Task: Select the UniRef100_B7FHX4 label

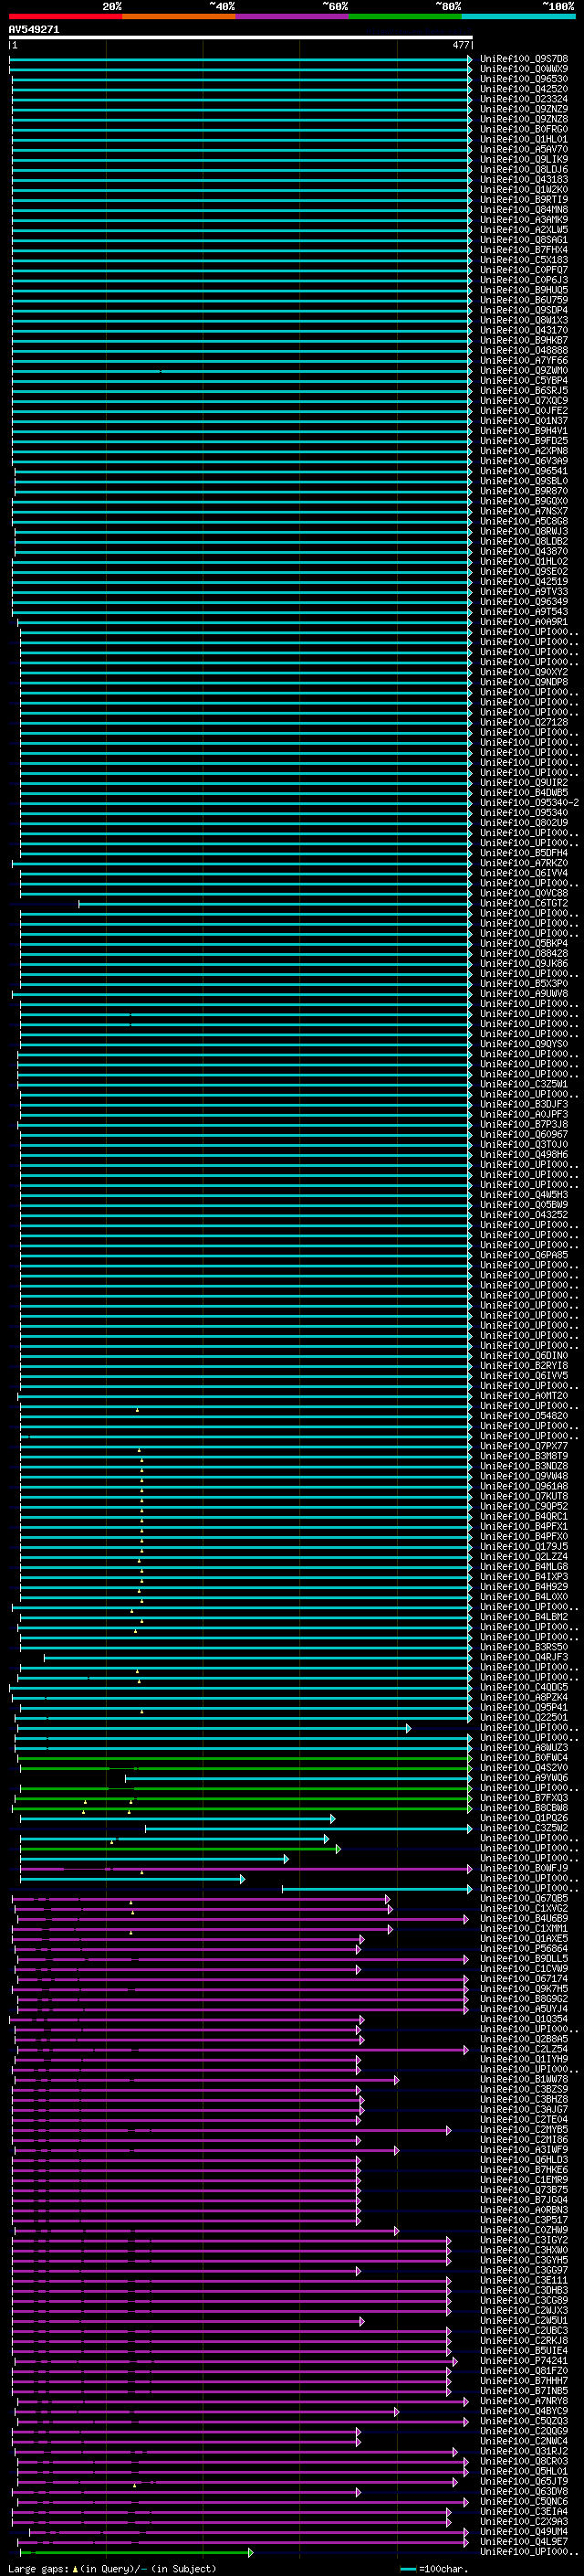Action: point(523,250)
